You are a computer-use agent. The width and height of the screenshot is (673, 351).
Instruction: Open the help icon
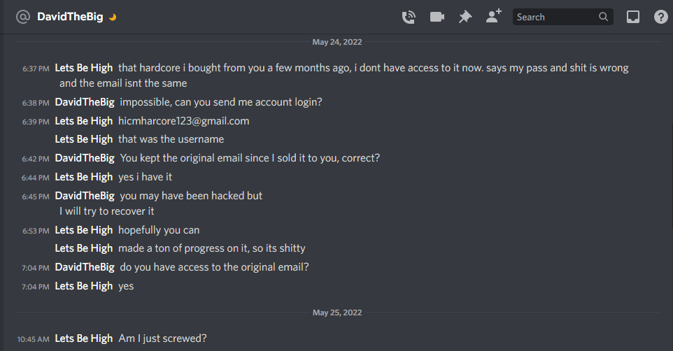point(660,17)
